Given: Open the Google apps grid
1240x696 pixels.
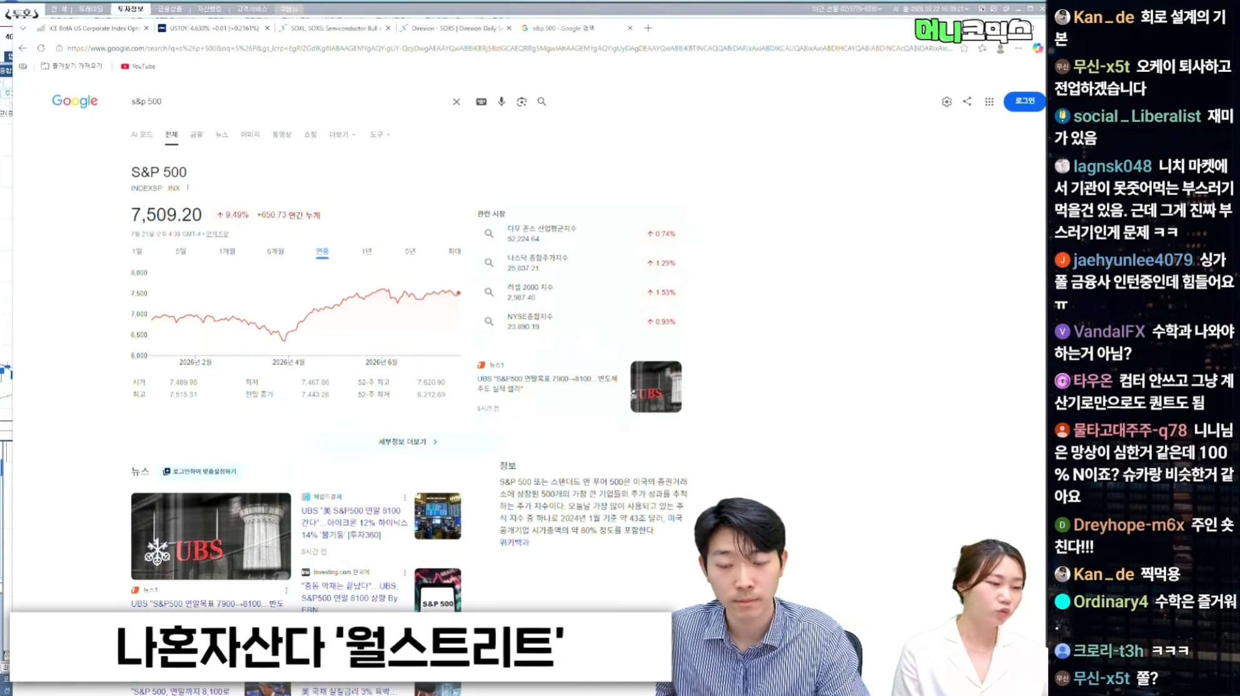Looking at the screenshot, I should [x=989, y=102].
